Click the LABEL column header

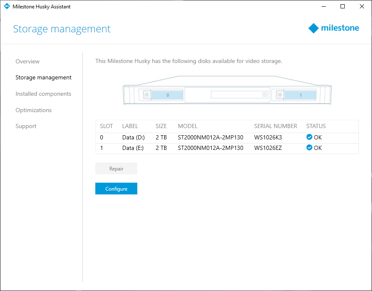[x=130, y=126]
